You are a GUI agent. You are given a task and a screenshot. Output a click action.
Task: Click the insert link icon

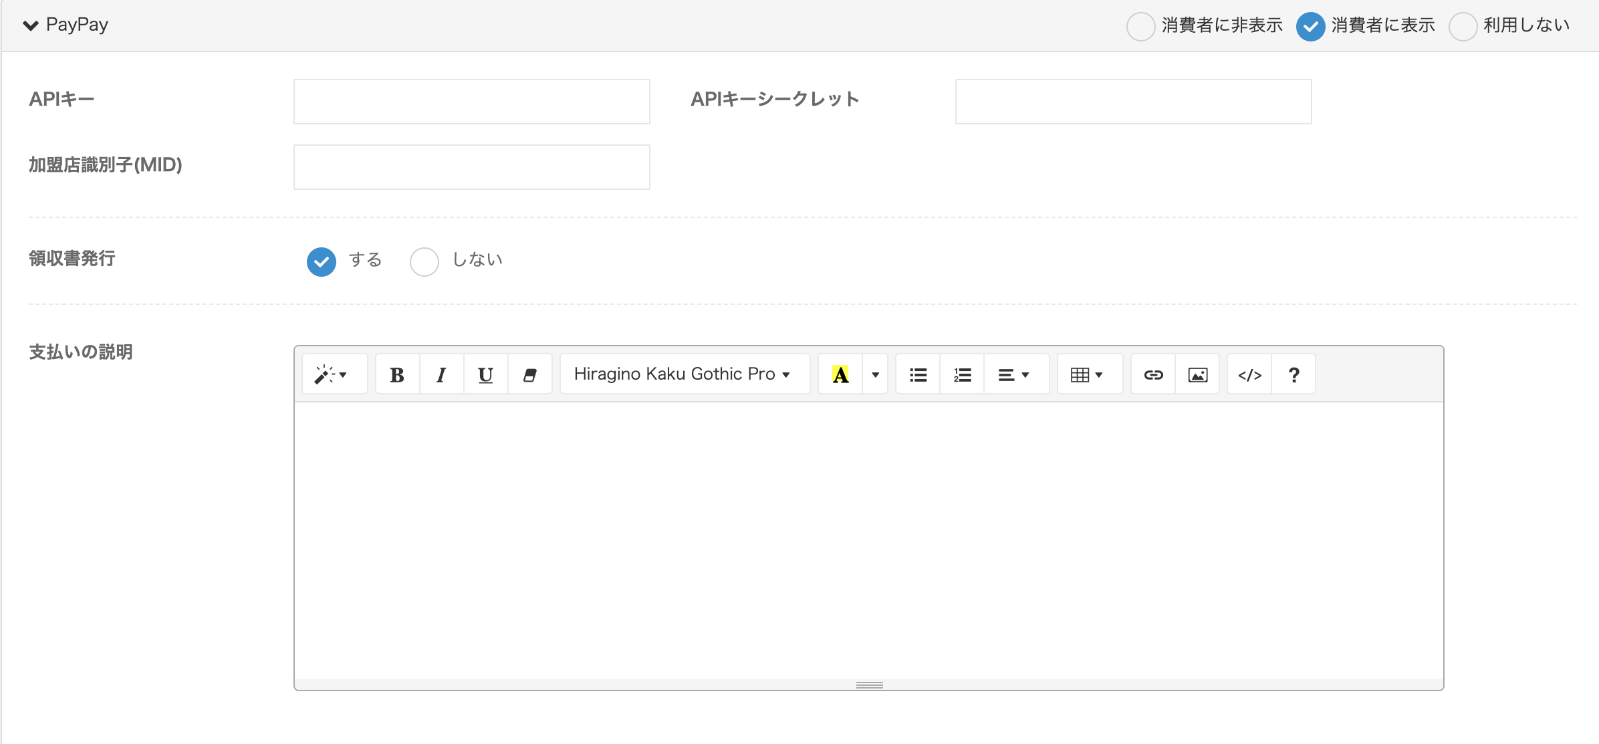coord(1153,374)
